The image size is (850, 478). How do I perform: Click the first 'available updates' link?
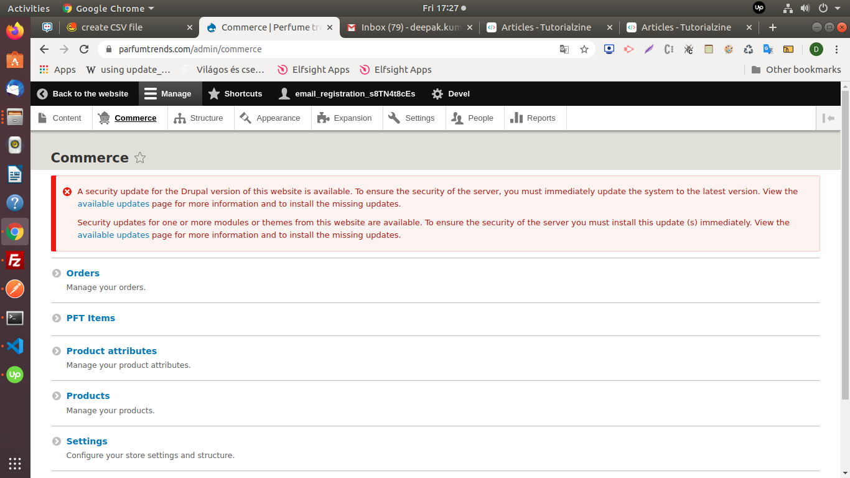tap(113, 204)
